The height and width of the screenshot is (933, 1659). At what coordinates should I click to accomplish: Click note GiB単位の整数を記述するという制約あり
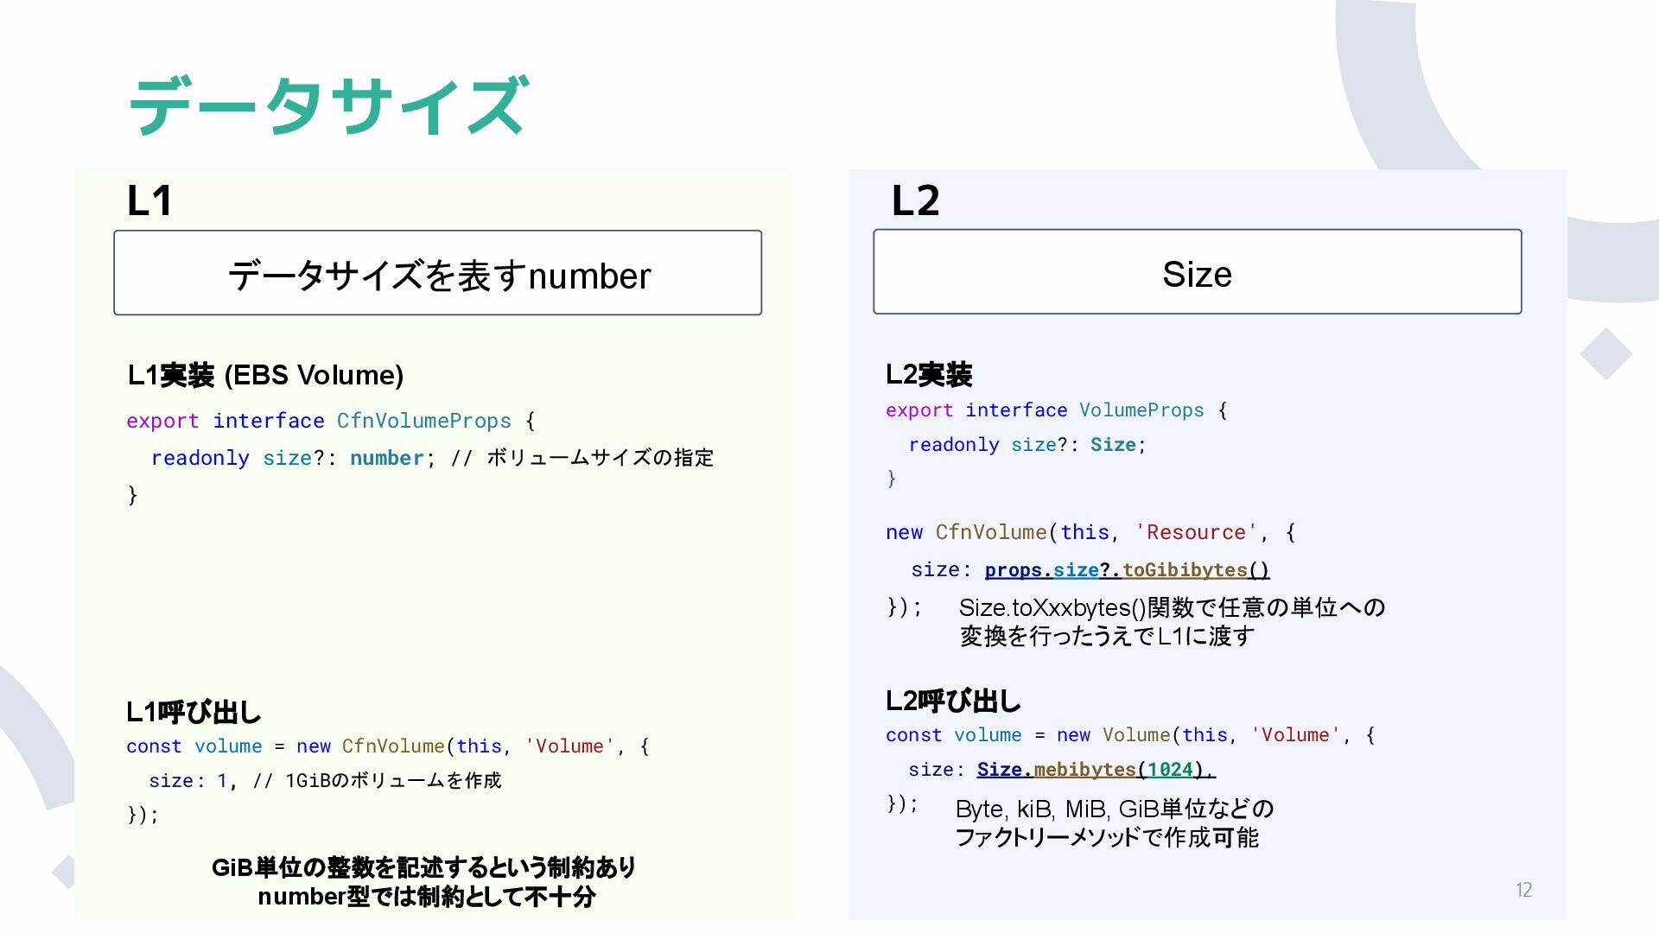423,867
